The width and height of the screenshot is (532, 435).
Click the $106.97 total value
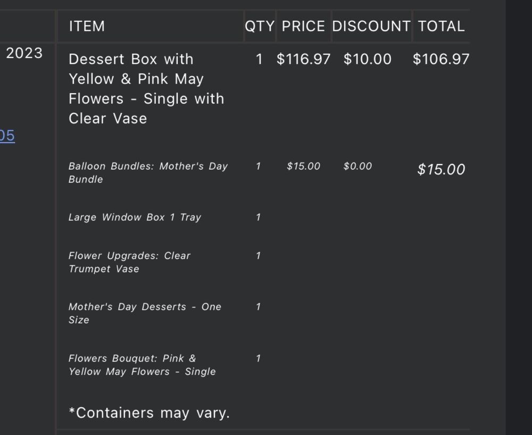pos(441,59)
